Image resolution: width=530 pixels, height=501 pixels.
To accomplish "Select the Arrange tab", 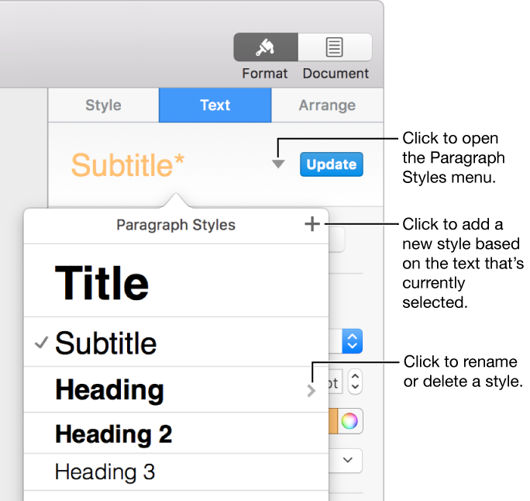I will (327, 105).
